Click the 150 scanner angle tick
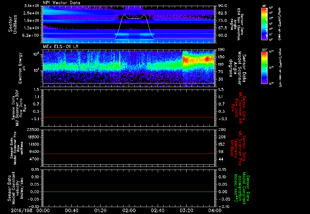The height and width of the screenshot is (214, 310). (x=221, y=57)
